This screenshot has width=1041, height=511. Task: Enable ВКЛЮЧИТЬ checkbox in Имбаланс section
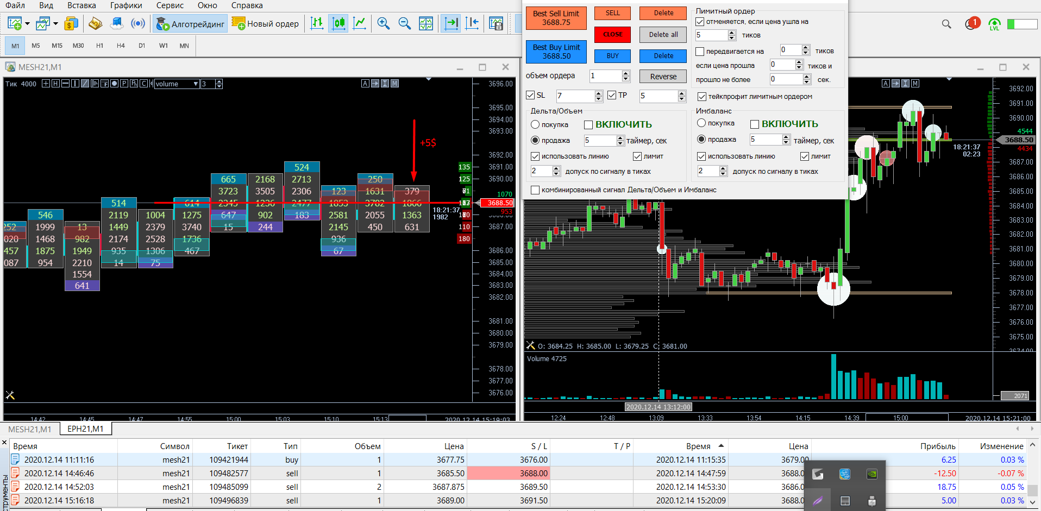tap(755, 124)
